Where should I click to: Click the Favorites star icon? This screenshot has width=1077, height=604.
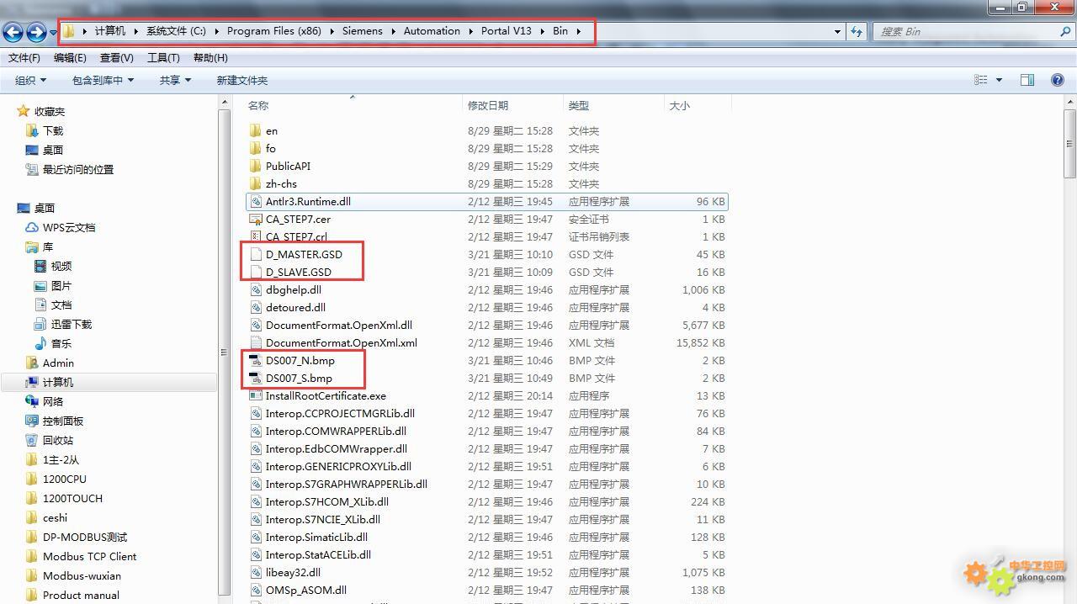coord(24,111)
